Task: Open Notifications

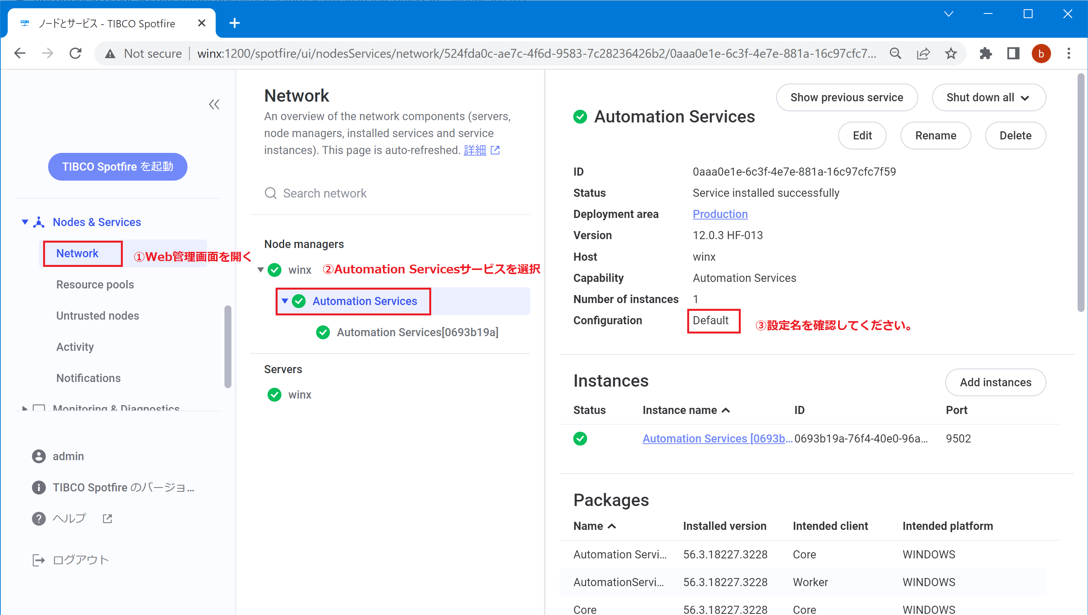Action: (x=88, y=378)
